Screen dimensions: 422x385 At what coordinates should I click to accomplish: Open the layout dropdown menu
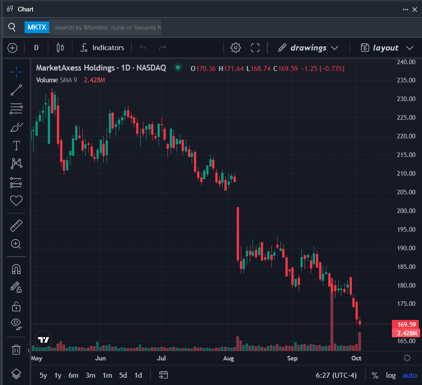tap(386, 48)
